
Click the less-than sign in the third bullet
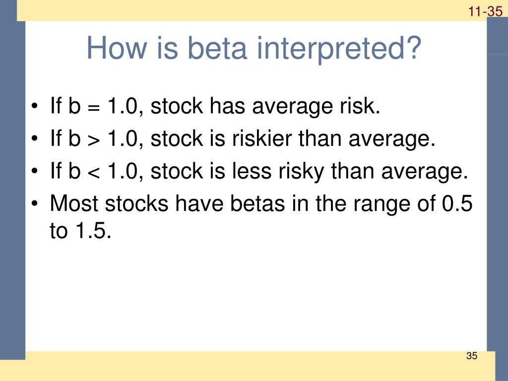click(94, 172)
